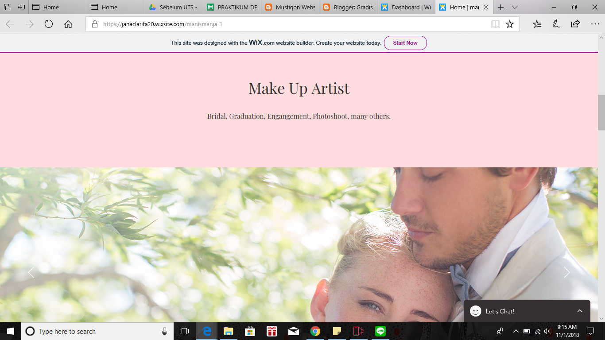
Task: Switch to the Musfiqon Webs tab
Action: click(x=291, y=7)
